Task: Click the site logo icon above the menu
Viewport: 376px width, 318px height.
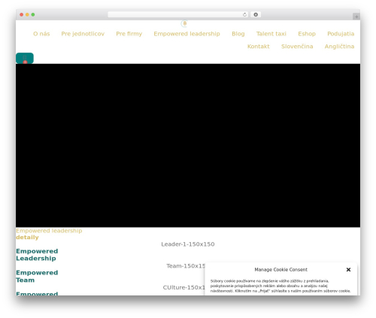Action: click(x=184, y=24)
